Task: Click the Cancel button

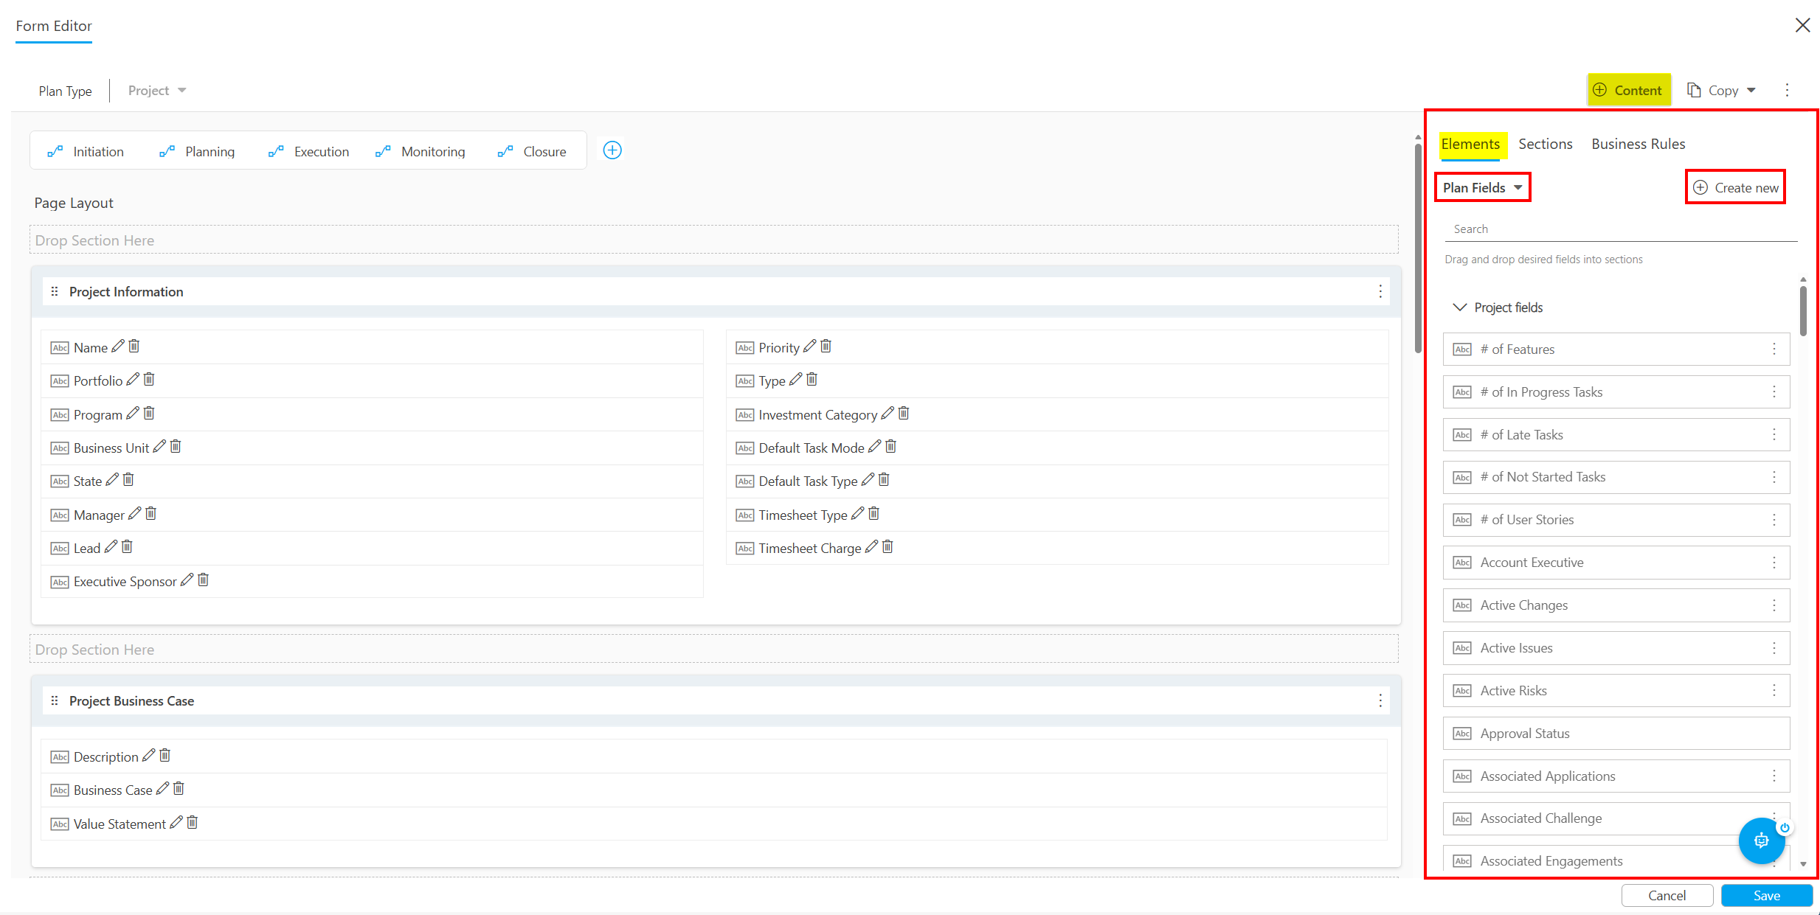Action: click(x=1667, y=895)
